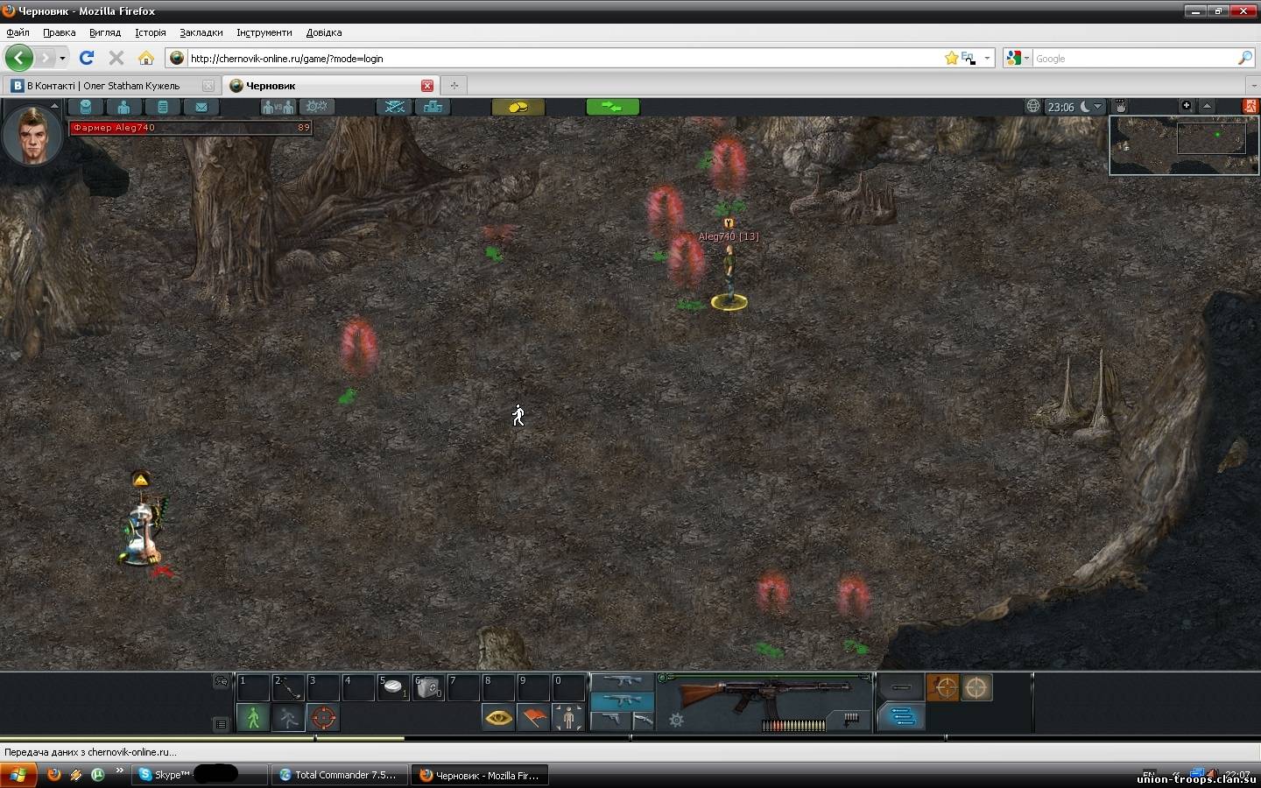Image resolution: width=1261 pixels, height=788 pixels.
Task: Click empty quick slot 1
Action: pyautogui.click(x=253, y=687)
